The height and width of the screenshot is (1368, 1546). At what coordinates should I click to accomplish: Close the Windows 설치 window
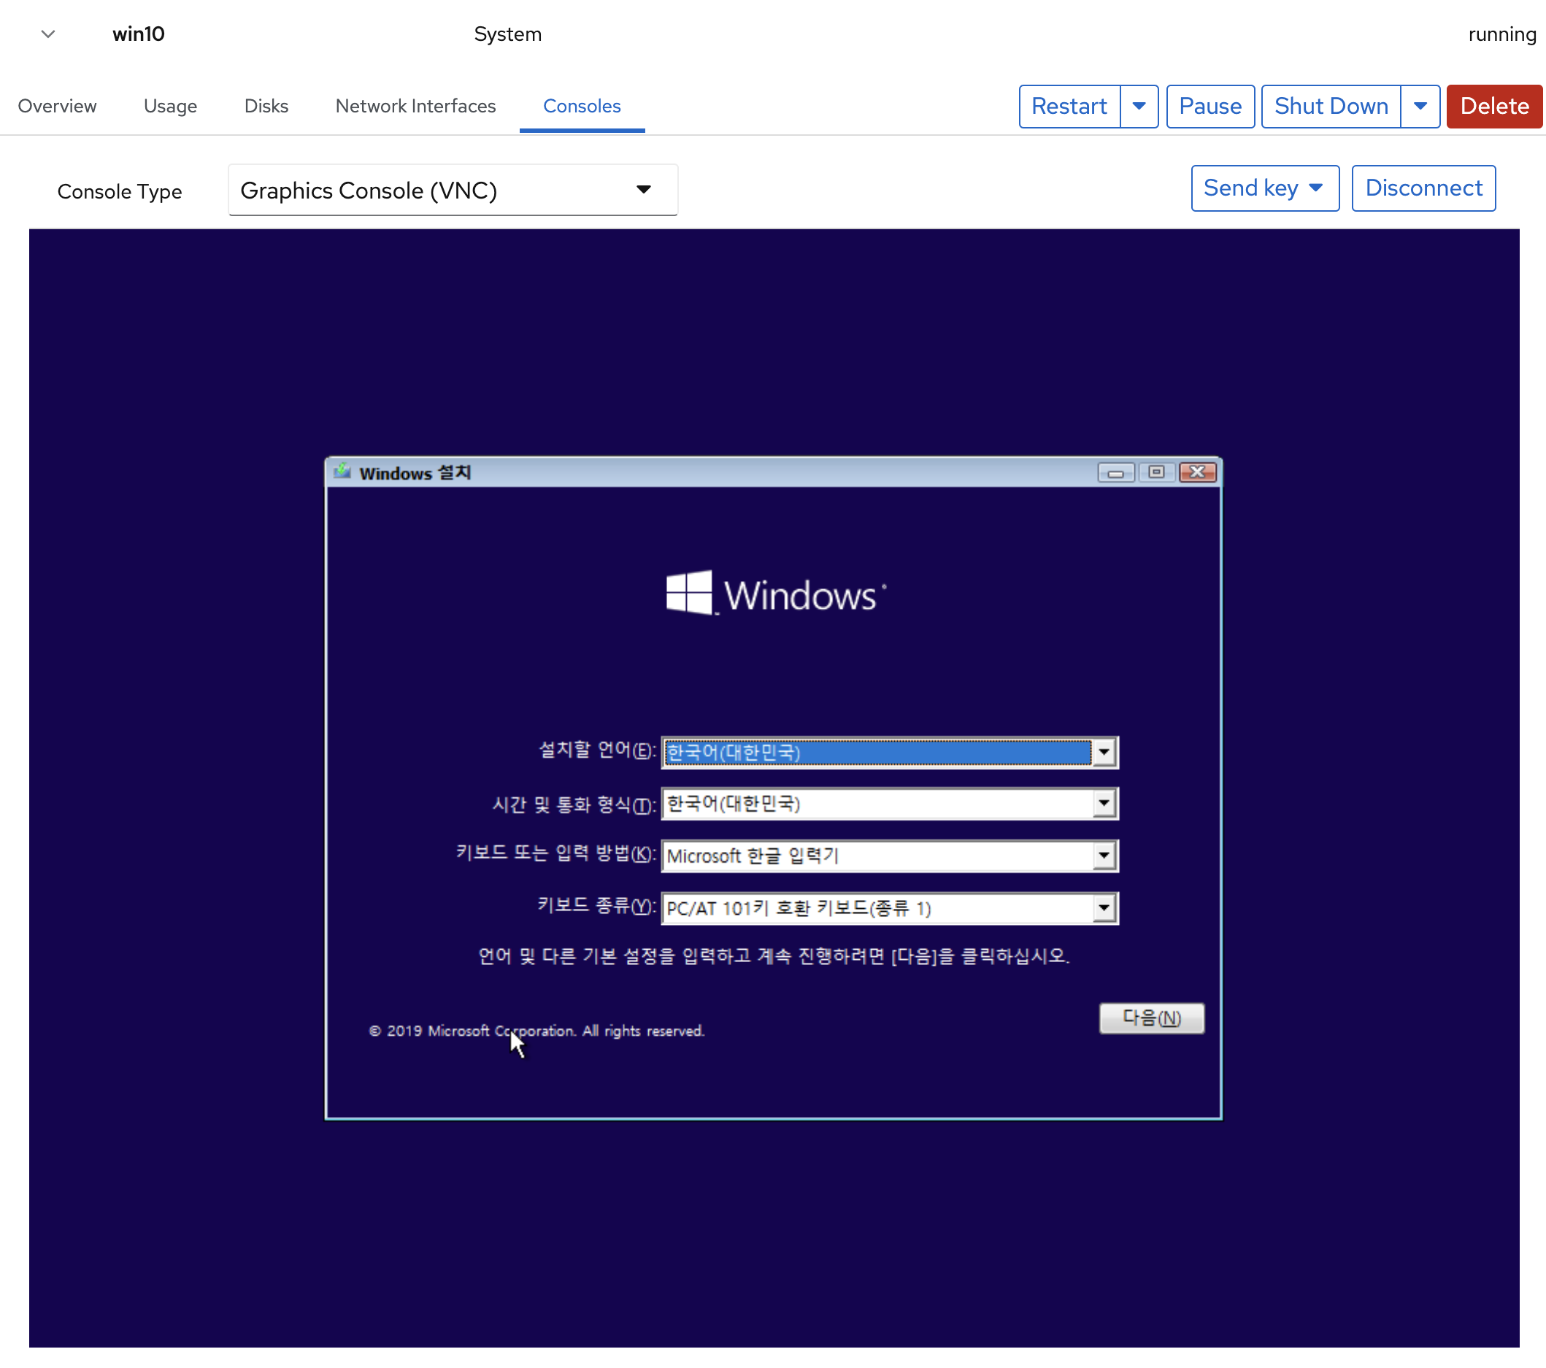point(1196,472)
